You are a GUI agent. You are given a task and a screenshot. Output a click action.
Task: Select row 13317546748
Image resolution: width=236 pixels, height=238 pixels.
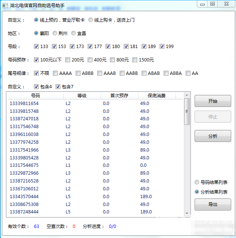point(95,126)
